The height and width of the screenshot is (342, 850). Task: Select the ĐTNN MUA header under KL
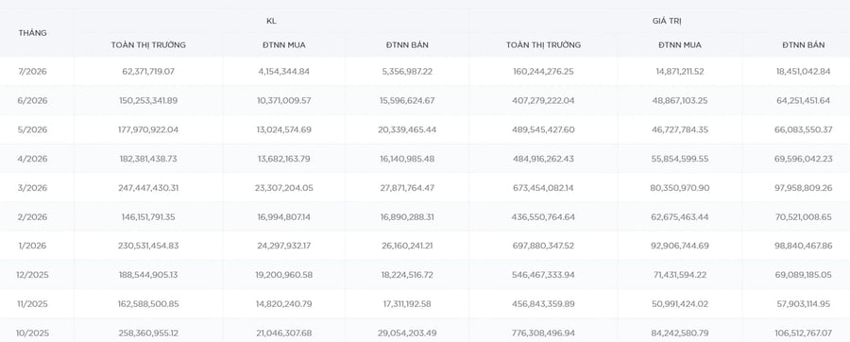[x=284, y=45]
